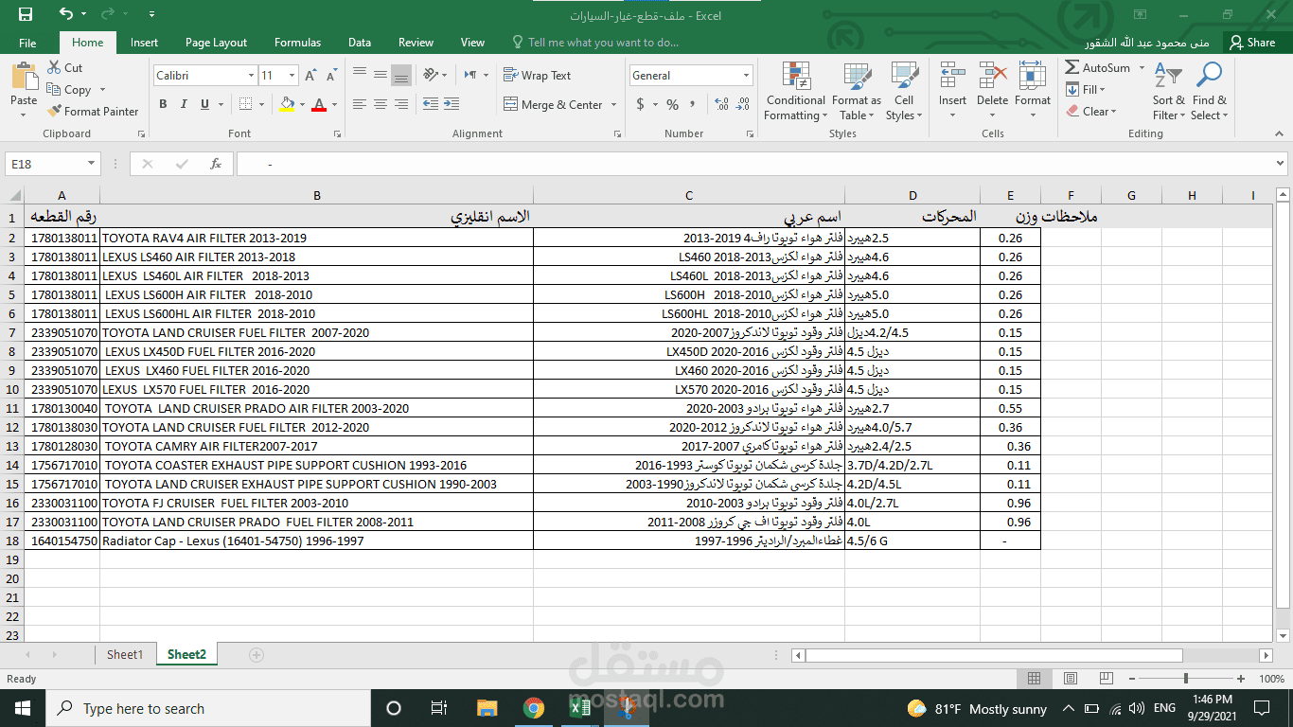Apply Percent style
1293x727 pixels.
[x=672, y=104]
